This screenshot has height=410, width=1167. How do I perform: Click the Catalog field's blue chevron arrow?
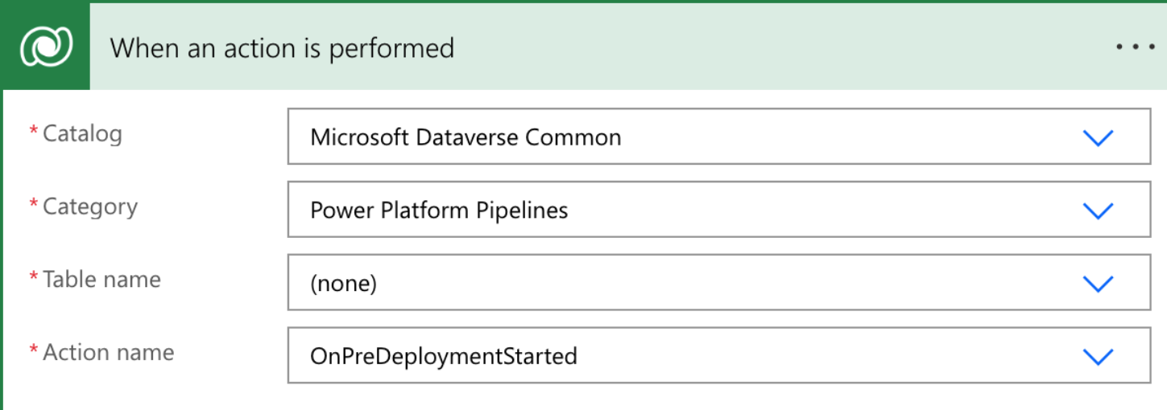pyautogui.click(x=1098, y=137)
